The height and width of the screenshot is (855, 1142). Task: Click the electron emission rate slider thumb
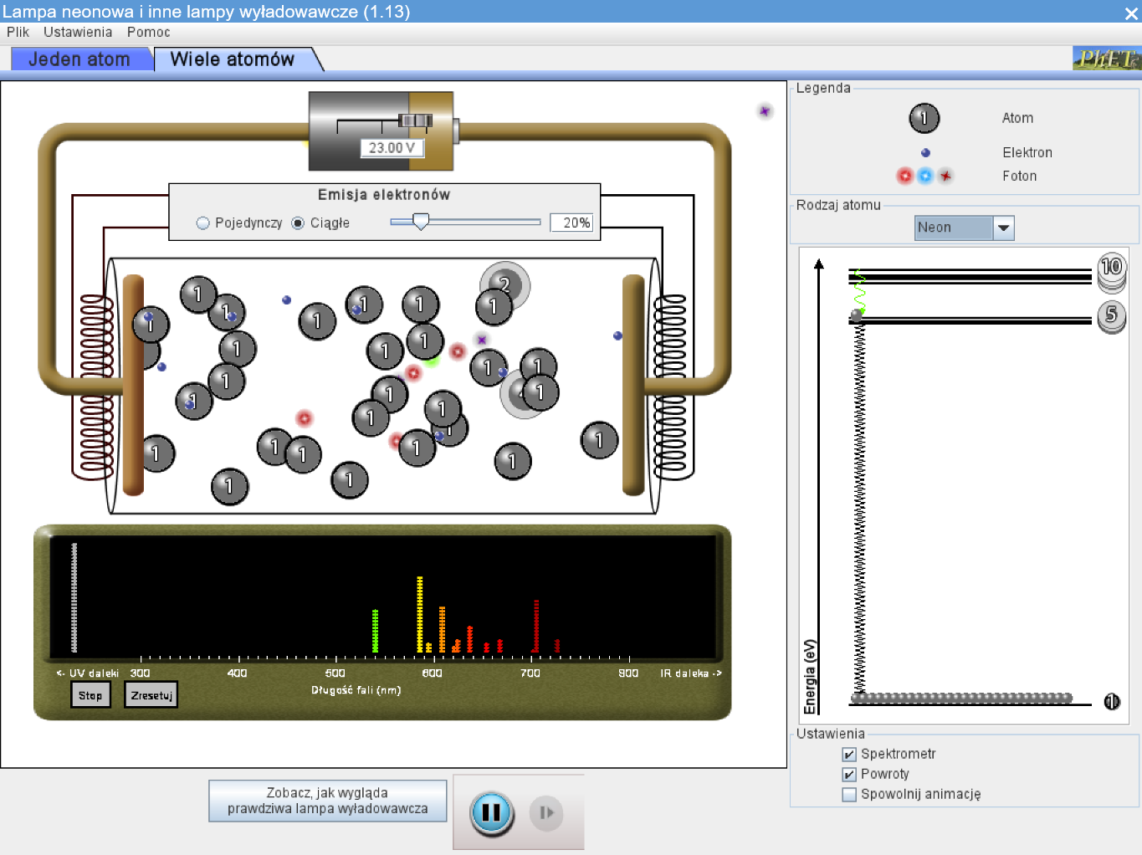point(421,222)
